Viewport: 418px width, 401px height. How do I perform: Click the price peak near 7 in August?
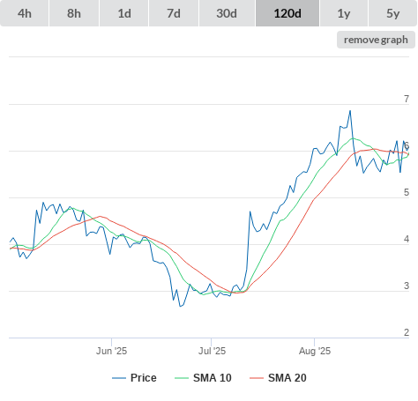click(350, 111)
